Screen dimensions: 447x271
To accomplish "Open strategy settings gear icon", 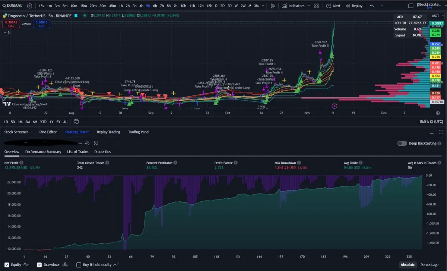I will 87,143.
